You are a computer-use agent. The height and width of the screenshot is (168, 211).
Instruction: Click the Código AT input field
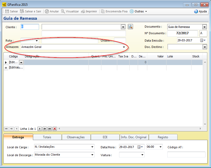pos(186,155)
